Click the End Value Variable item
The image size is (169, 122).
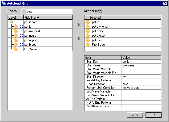coord(103,91)
